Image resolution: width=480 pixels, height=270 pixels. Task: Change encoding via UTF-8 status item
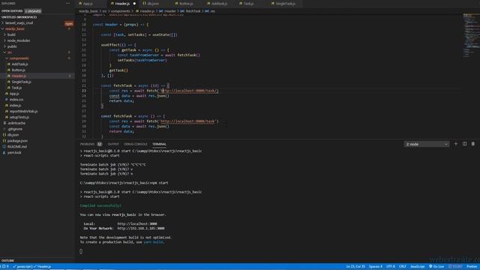coord(390,267)
